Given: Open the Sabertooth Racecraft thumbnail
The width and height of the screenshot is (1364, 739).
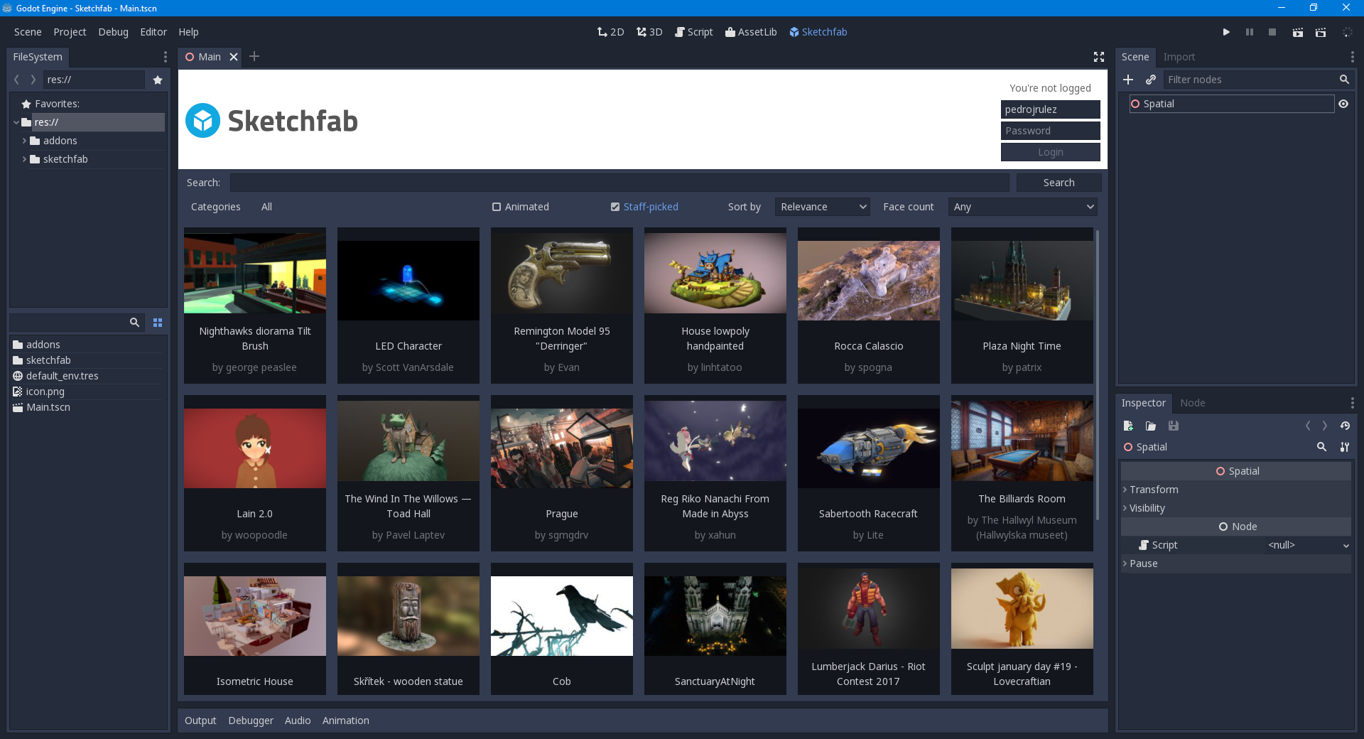Looking at the screenshot, I should [868, 448].
